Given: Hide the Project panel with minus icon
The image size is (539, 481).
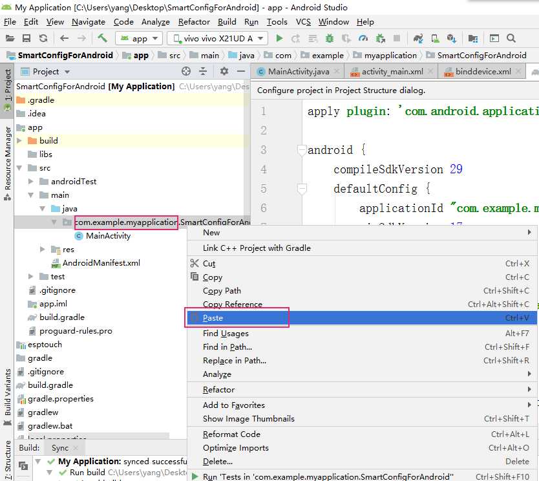Looking at the screenshot, I should [241, 71].
